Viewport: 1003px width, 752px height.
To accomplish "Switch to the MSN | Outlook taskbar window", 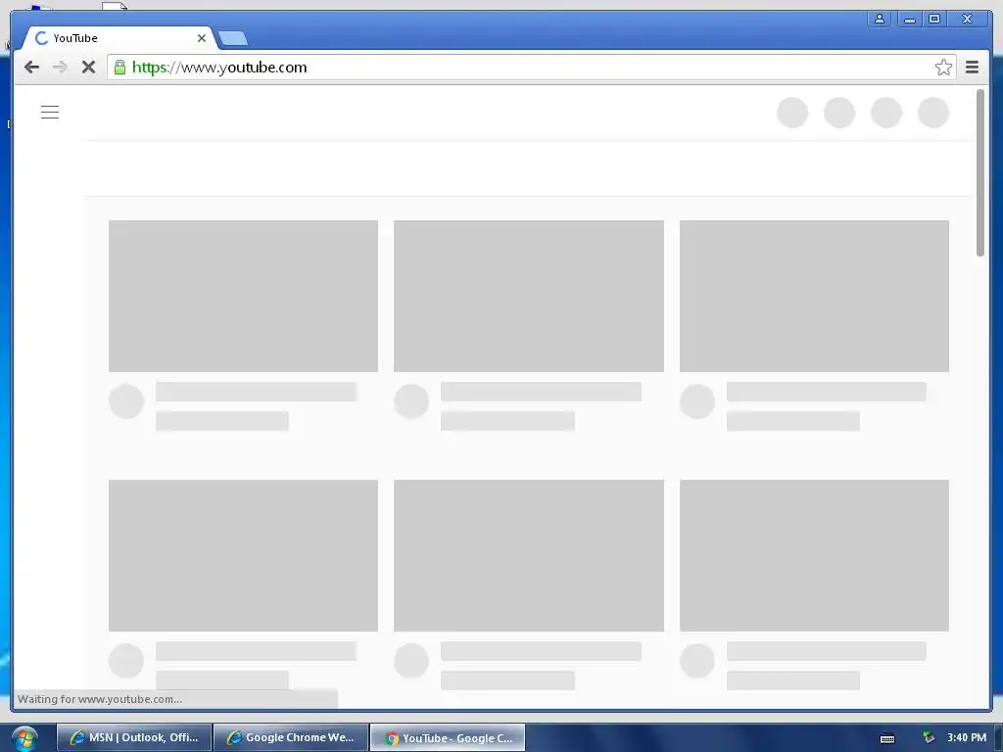I will click(134, 737).
